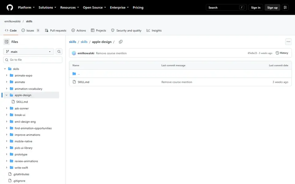Open the skills repository name link
The width and height of the screenshot is (295, 184).
[29, 21]
